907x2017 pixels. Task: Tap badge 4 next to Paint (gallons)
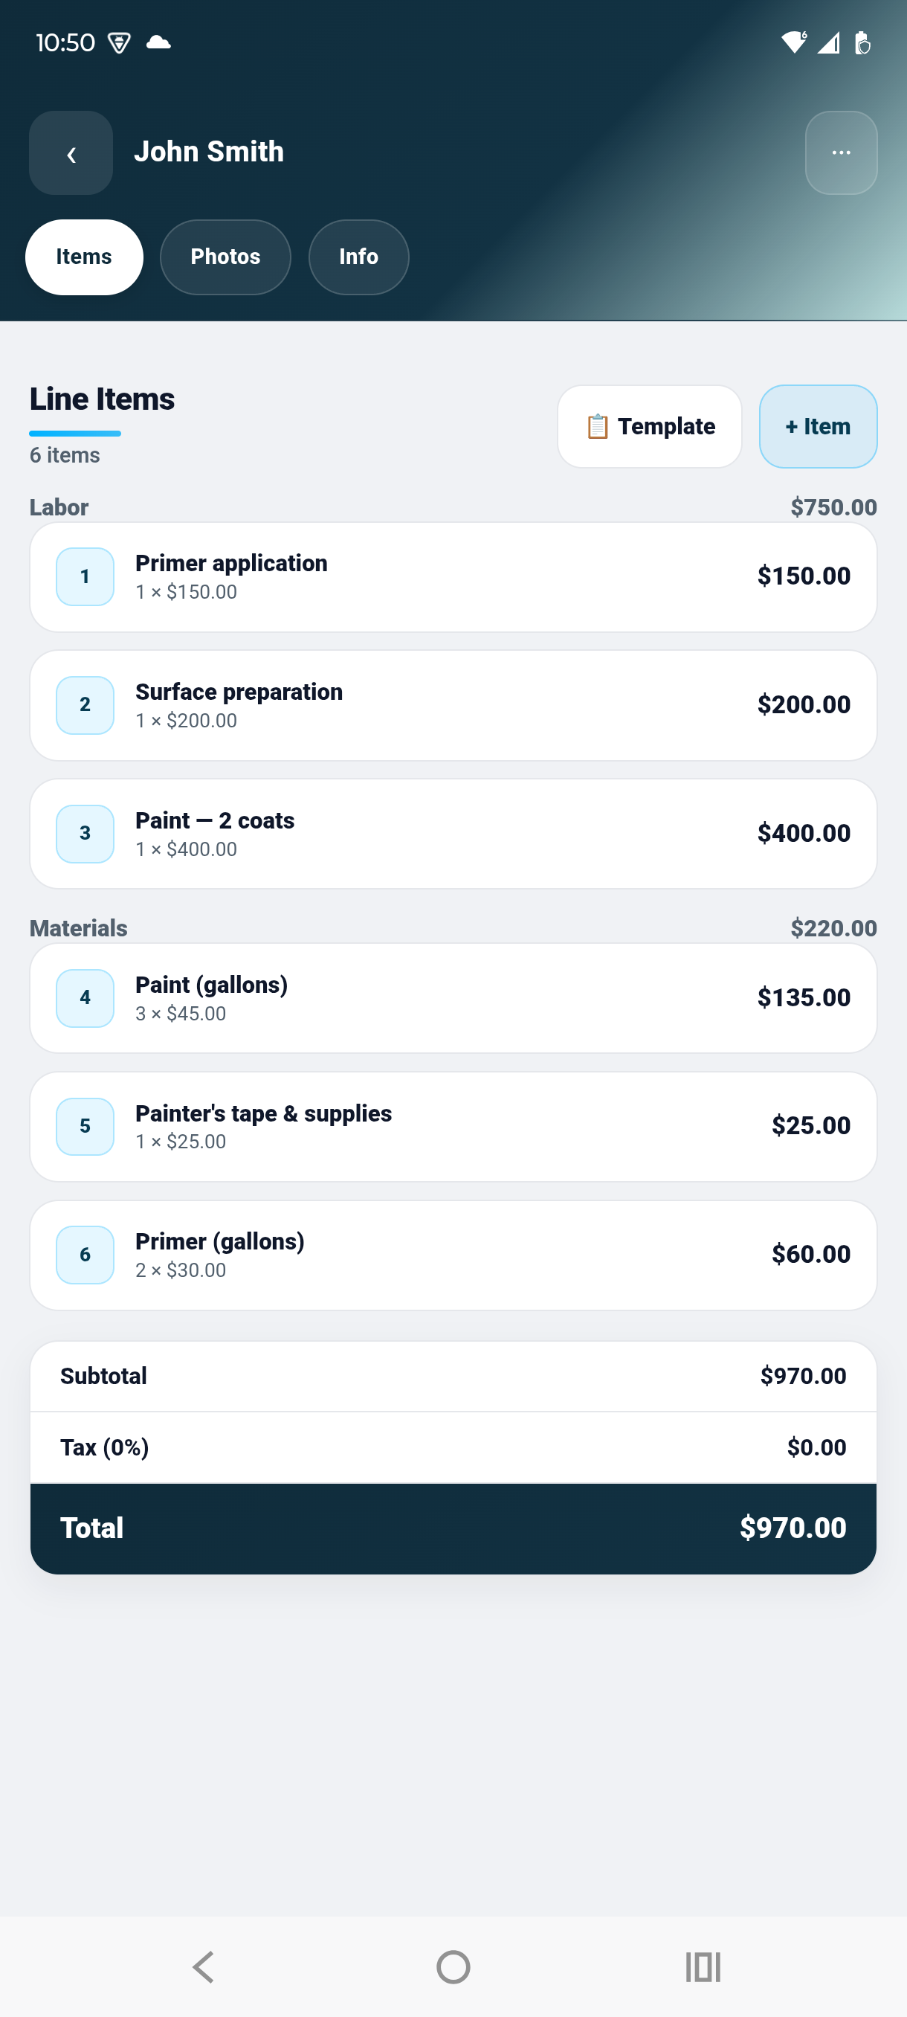point(84,997)
